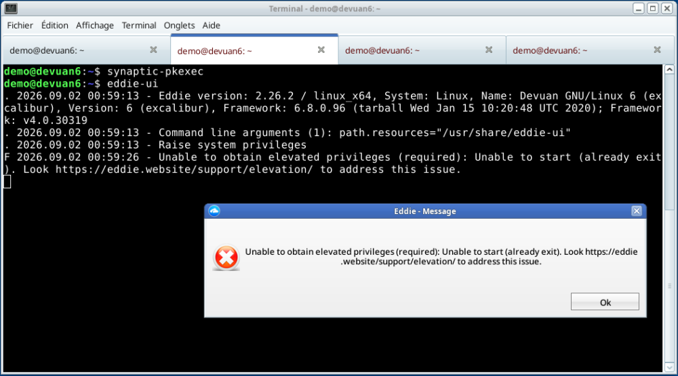Open the Aide menu

[211, 26]
